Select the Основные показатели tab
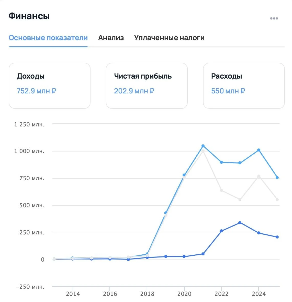This screenshot has width=292, height=302. [x=48, y=38]
